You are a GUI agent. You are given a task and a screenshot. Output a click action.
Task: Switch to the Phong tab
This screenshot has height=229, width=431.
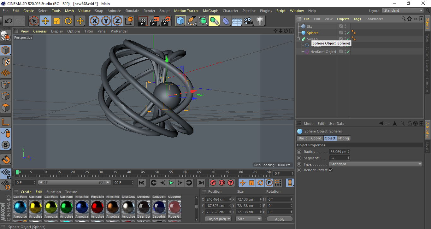344,138
